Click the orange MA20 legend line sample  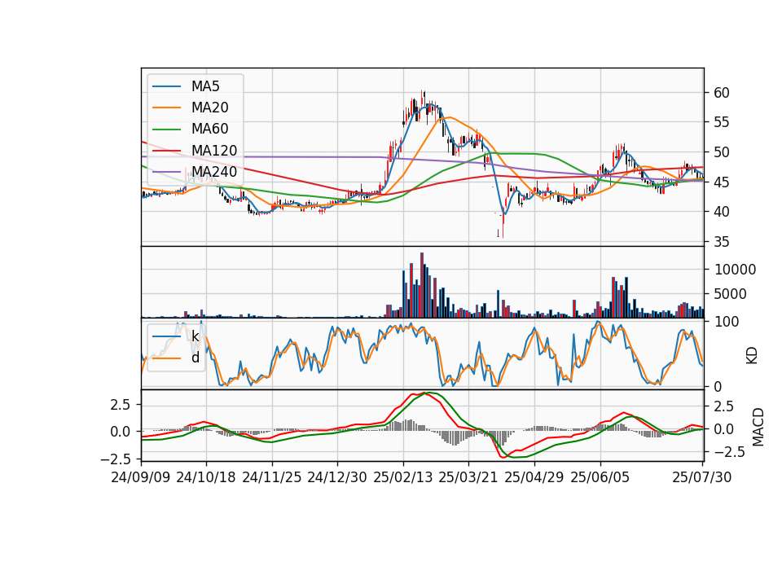coord(166,108)
